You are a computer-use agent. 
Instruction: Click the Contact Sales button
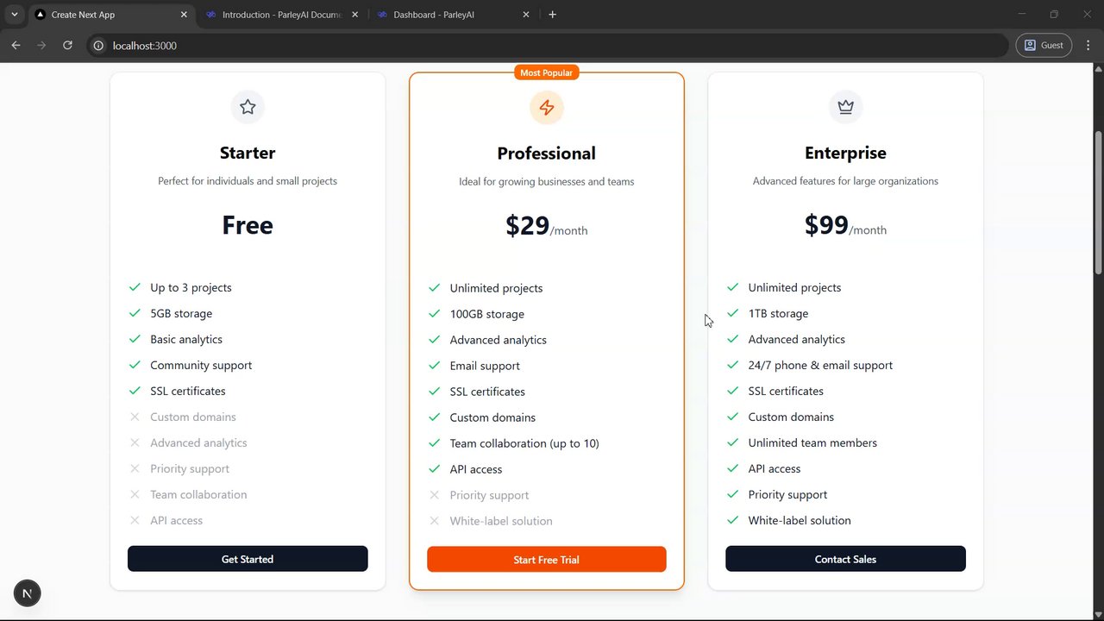point(845,559)
